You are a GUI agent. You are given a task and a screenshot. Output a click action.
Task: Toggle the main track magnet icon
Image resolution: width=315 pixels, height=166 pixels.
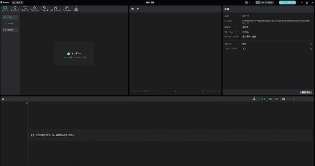click(263, 99)
